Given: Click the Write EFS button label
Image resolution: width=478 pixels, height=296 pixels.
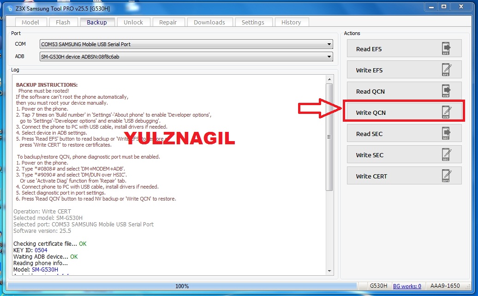Looking at the screenshot, I should (369, 71).
